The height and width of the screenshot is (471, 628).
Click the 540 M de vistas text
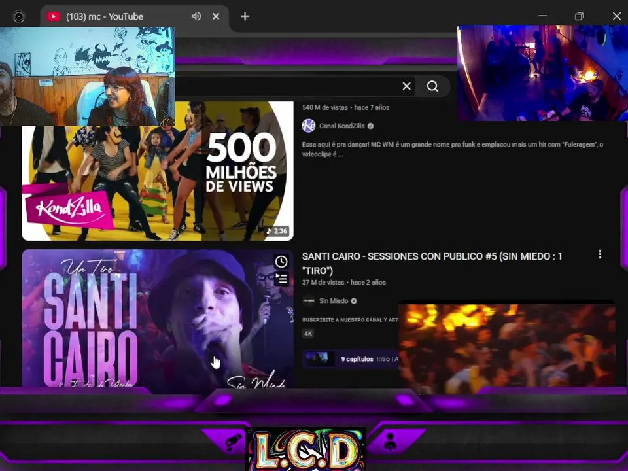click(x=325, y=107)
